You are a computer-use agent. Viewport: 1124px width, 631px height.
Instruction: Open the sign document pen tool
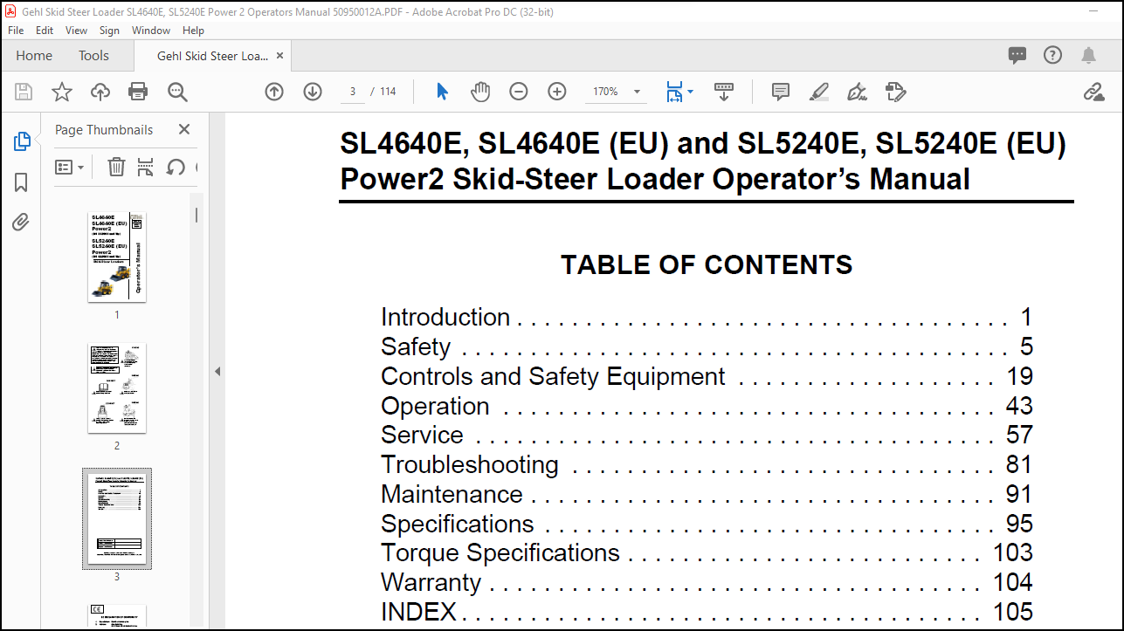pyautogui.click(x=857, y=92)
